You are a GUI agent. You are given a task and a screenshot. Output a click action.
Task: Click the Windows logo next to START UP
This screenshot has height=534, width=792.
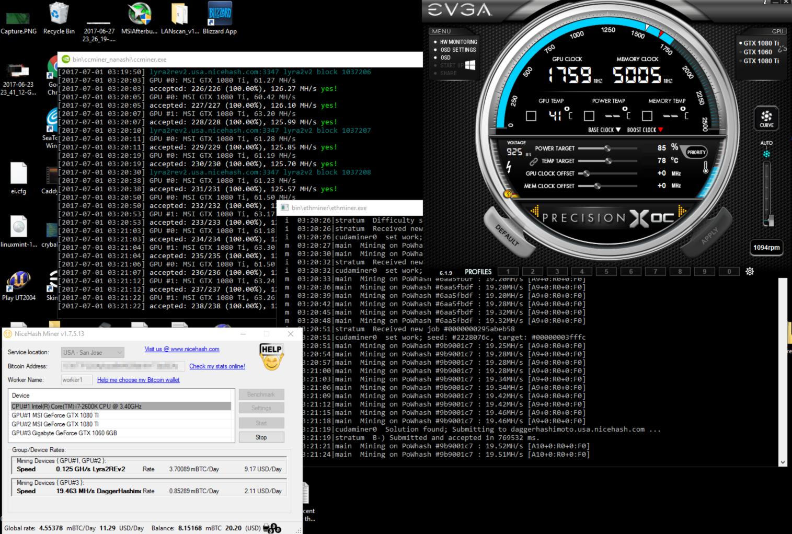pos(470,65)
